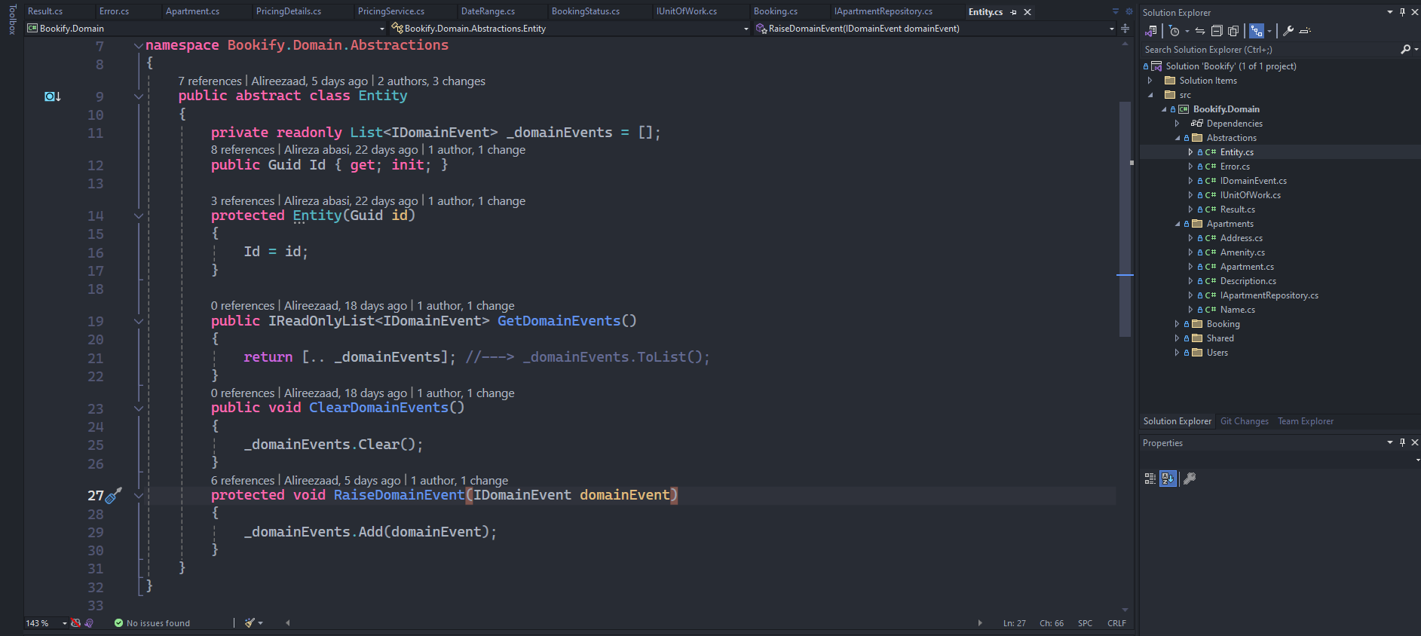Collapse All in Solution Explorer toolbar
1421x636 pixels.
tap(1217, 31)
